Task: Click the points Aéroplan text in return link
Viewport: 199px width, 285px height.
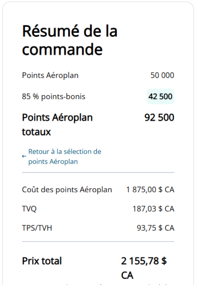Action: 53,162
